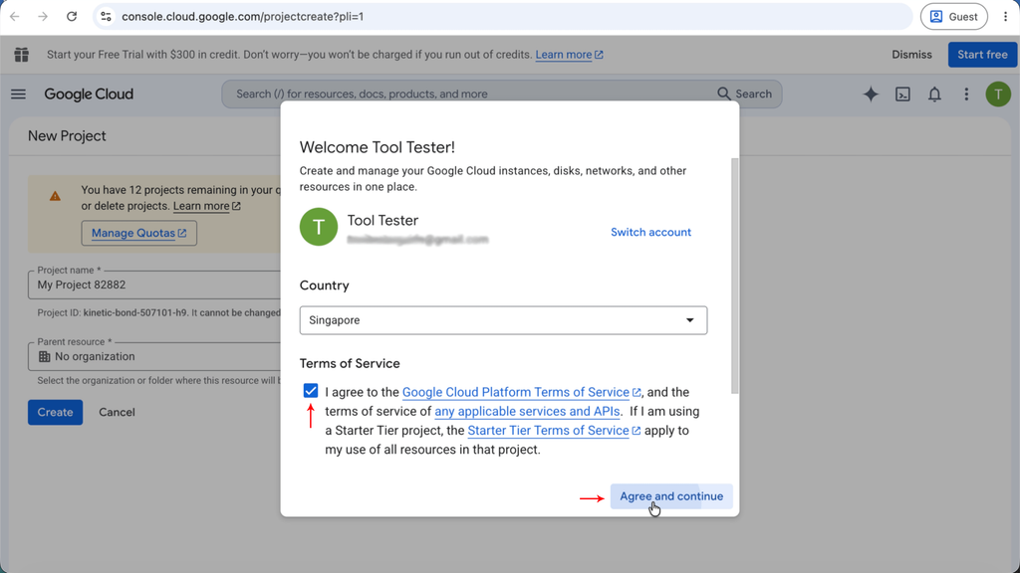
Task: Open Learn more link in quota notice
Action: (207, 206)
